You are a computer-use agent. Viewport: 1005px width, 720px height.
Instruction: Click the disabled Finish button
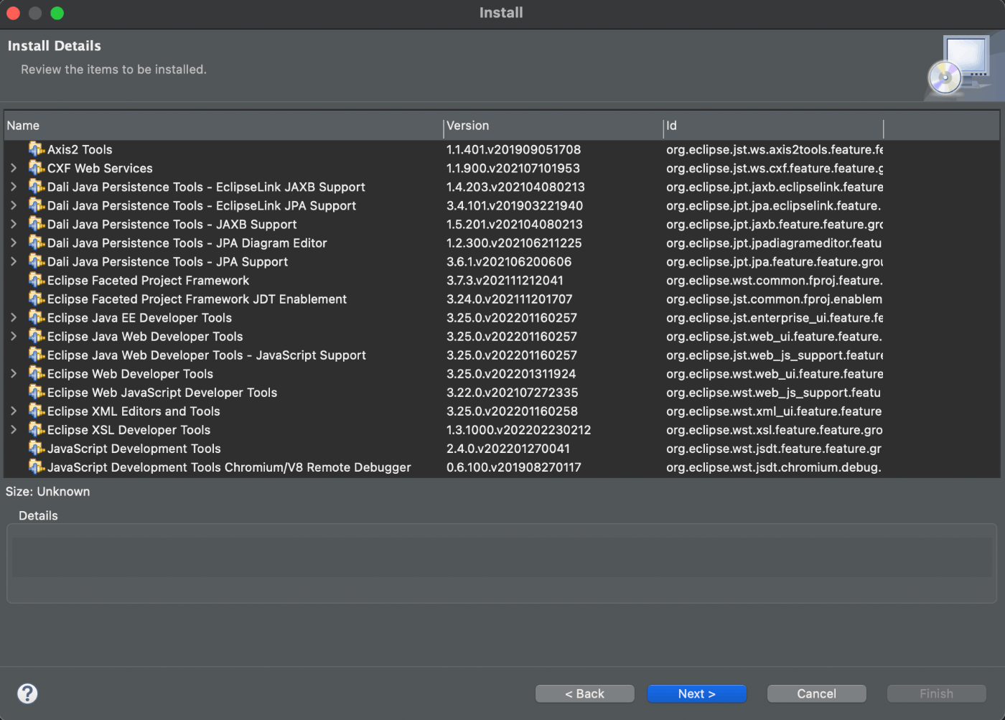point(936,693)
